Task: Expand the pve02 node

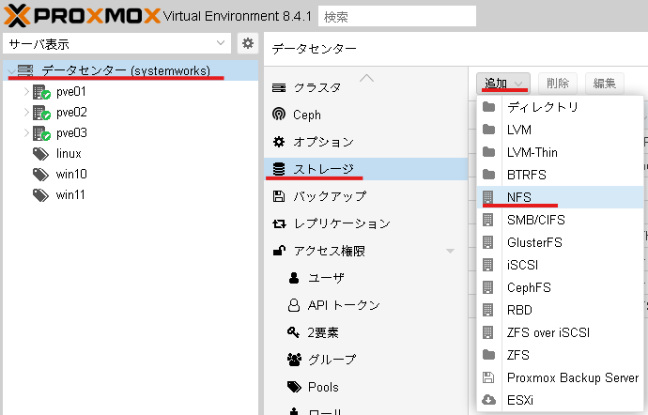Action: (26, 112)
